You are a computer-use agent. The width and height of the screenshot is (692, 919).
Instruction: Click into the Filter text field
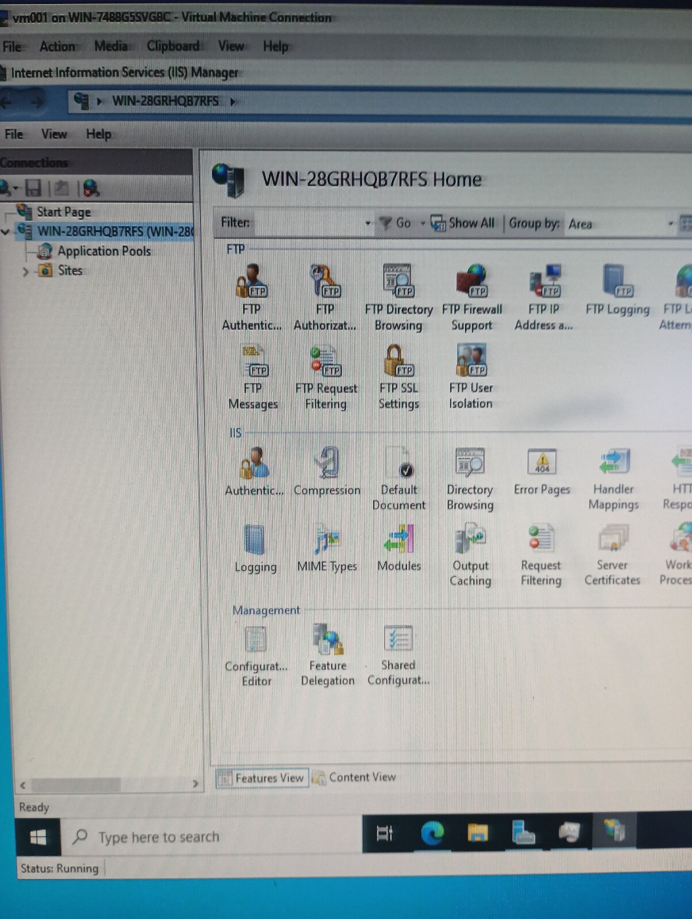pos(309,223)
